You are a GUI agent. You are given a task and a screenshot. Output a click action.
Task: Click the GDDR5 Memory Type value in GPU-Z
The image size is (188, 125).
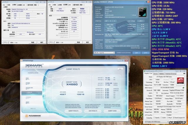click(x=158, y=101)
